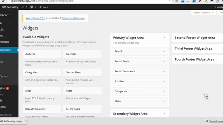Expand Third Footer Widget Area
The image size is (223, 125).
coord(198,49)
